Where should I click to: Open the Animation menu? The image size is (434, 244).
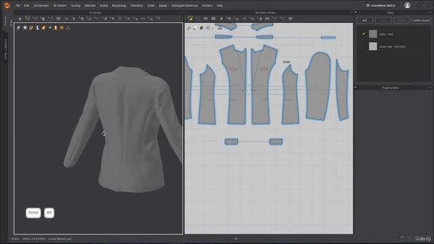137,5
